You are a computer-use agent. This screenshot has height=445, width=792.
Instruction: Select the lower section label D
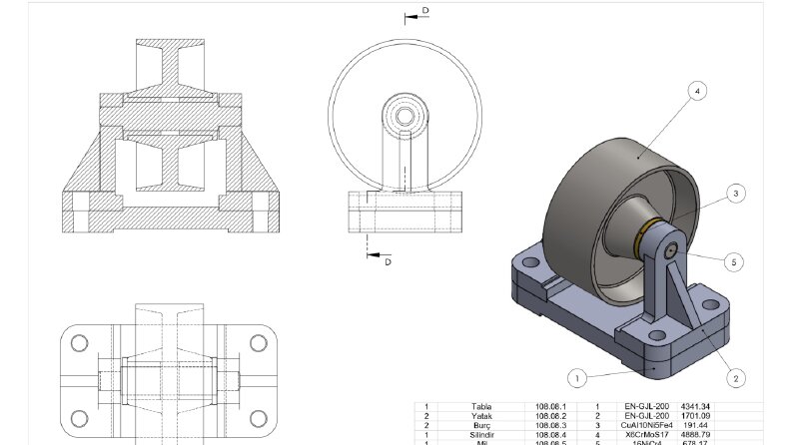(x=388, y=261)
